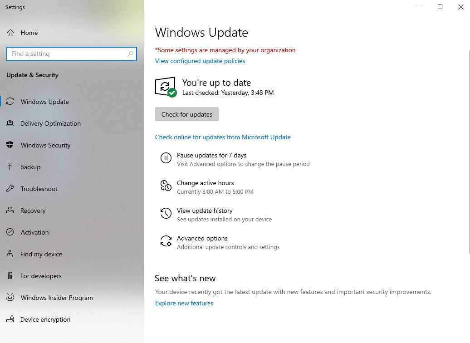Click the Troubleshoot wrench icon

(x=10, y=189)
